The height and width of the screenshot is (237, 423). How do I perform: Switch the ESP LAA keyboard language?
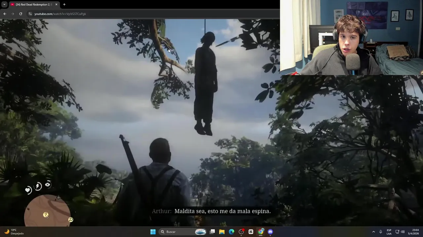coord(389,232)
